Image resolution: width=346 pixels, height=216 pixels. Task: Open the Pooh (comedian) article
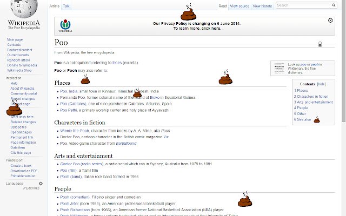coord(75,197)
